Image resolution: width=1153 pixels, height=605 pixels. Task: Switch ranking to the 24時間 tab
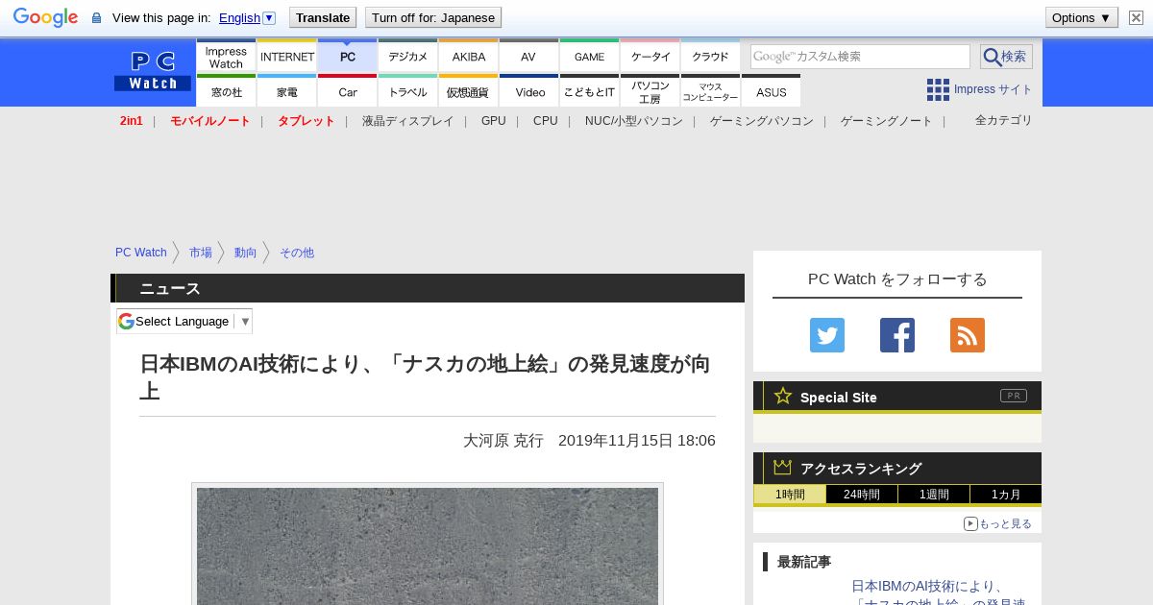click(862, 495)
